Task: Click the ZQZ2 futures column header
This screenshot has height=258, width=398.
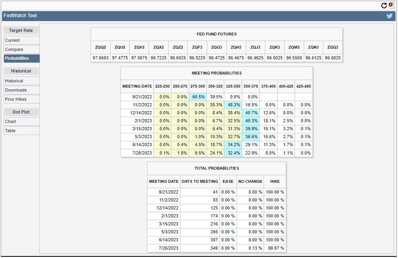Action: click(x=178, y=47)
